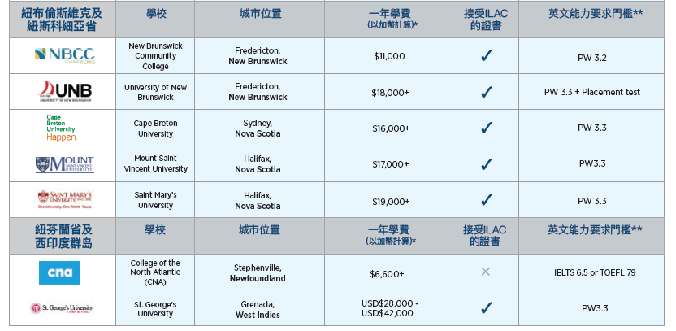Click the PW 3.3 + Placement test cell
Viewport: 676px width, 331px height.
click(x=592, y=92)
